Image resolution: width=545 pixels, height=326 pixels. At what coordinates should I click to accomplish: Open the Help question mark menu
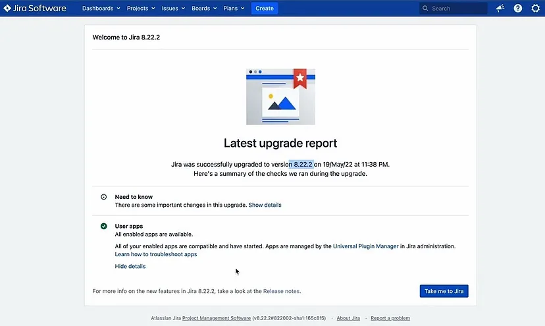click(518, 8)
